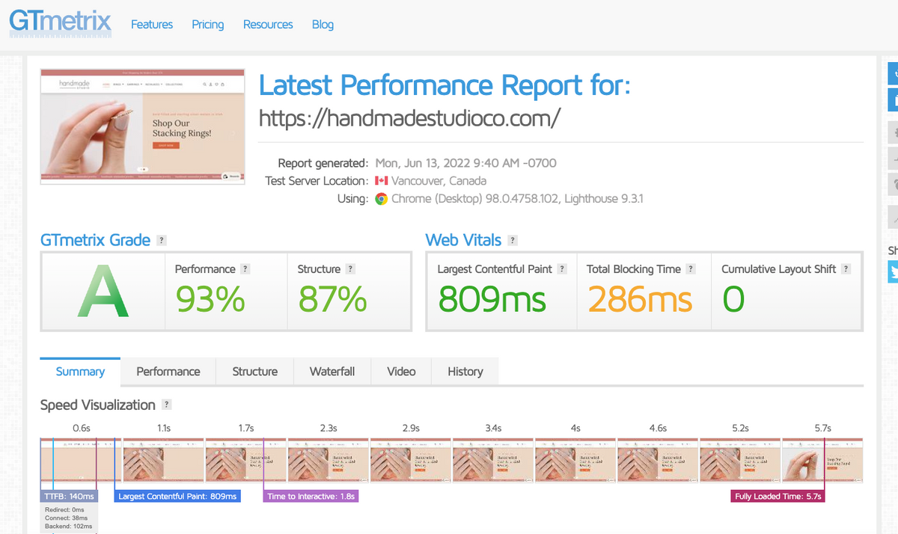This screenshot has width=898, height=534.
Task: Click the Total Blocking Time help icon
Action: click(x=691, y=269)
